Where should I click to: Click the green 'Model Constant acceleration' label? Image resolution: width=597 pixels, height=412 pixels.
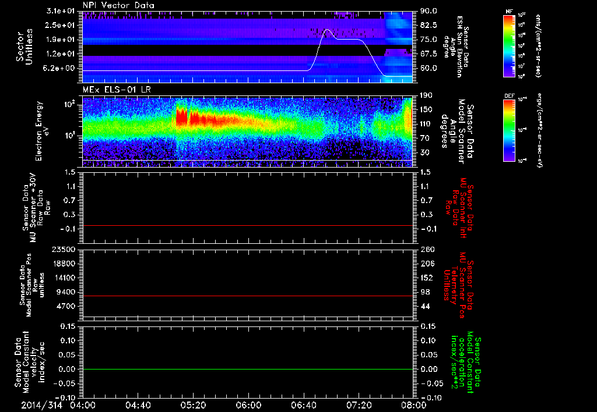[466, 363]
